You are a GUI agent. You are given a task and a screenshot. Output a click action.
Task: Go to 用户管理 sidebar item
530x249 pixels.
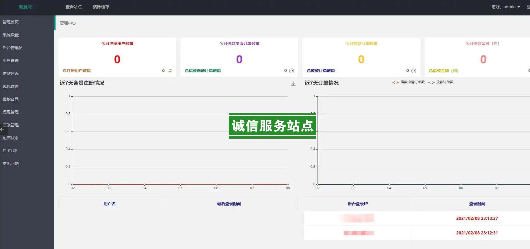point(11,61)
